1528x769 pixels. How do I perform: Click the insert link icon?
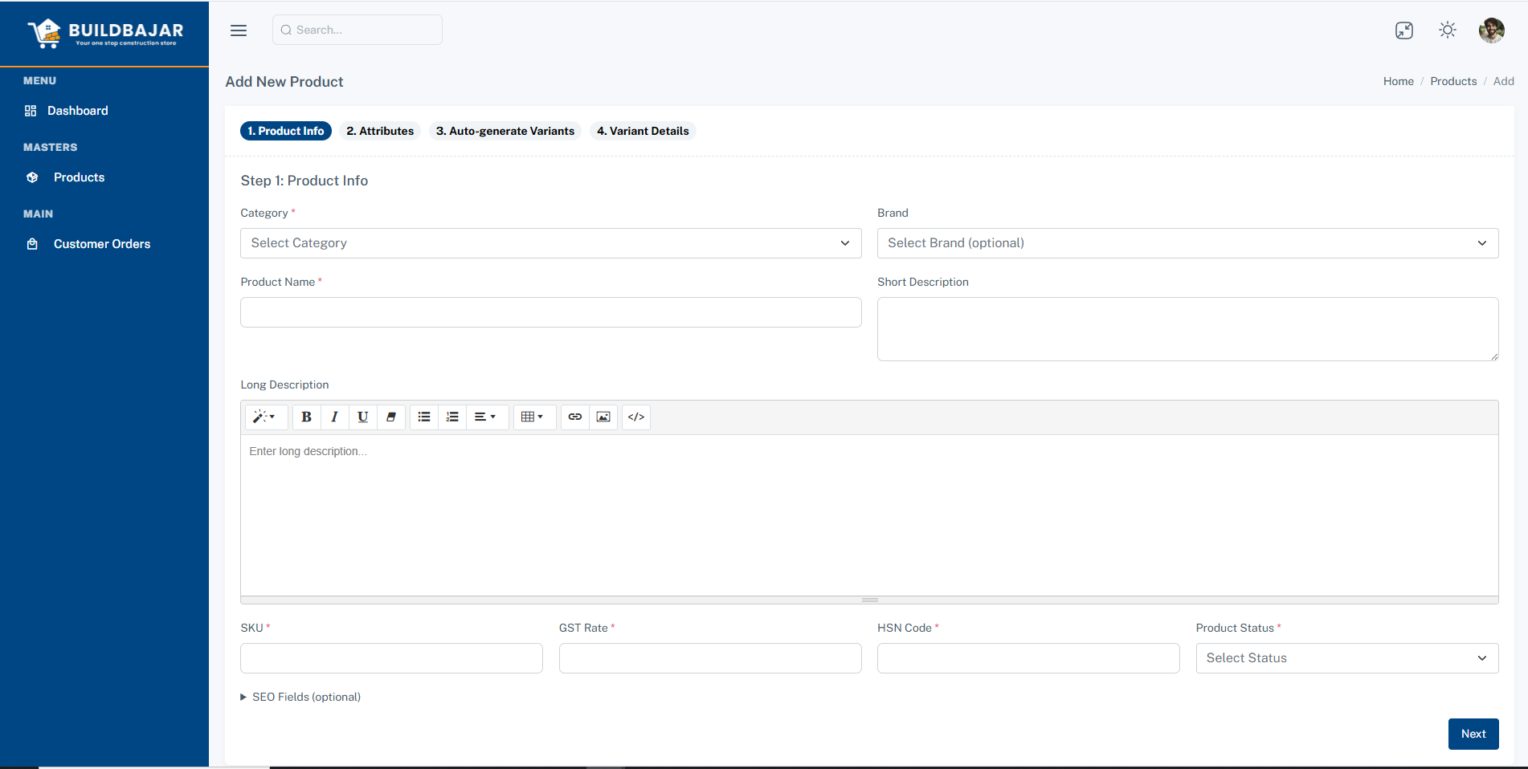pos(575,417)
